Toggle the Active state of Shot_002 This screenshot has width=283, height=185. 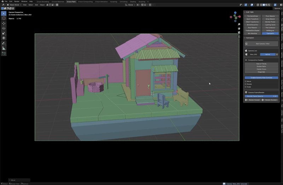tap(268, 55)
